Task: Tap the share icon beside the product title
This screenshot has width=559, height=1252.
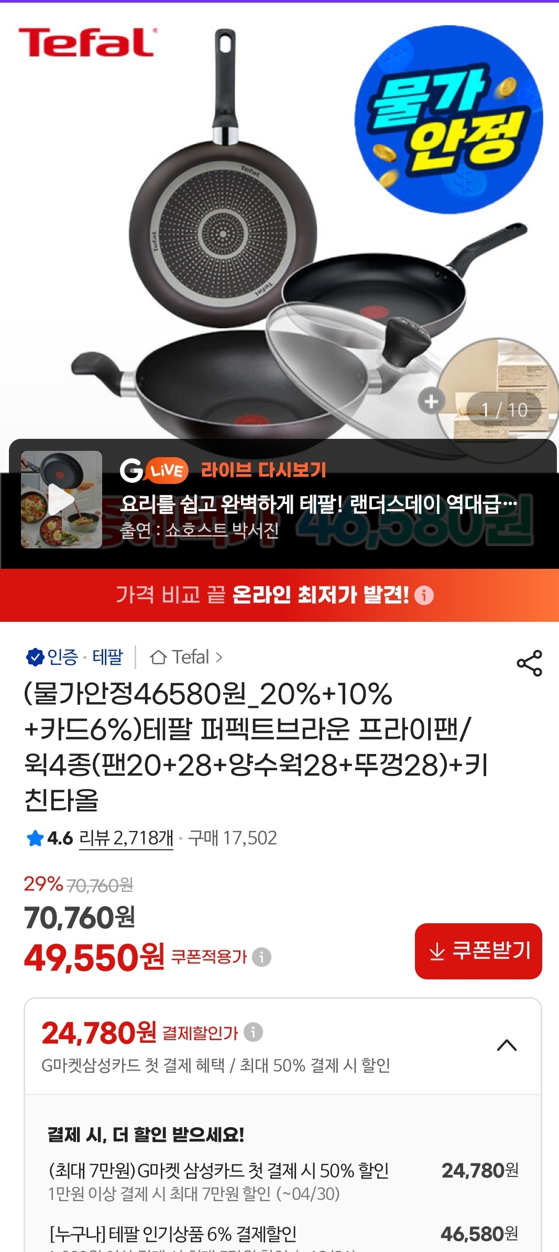Action: pyautogui.click(x=529, y=663)
